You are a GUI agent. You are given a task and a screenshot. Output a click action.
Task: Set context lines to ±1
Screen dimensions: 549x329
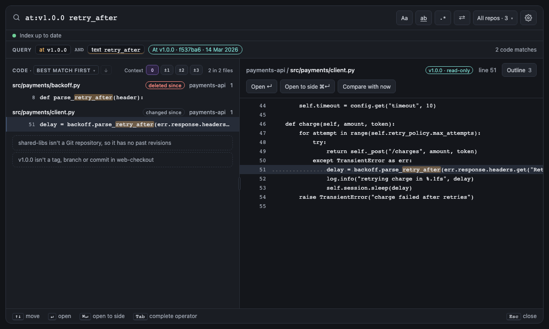tap(167, 70)
